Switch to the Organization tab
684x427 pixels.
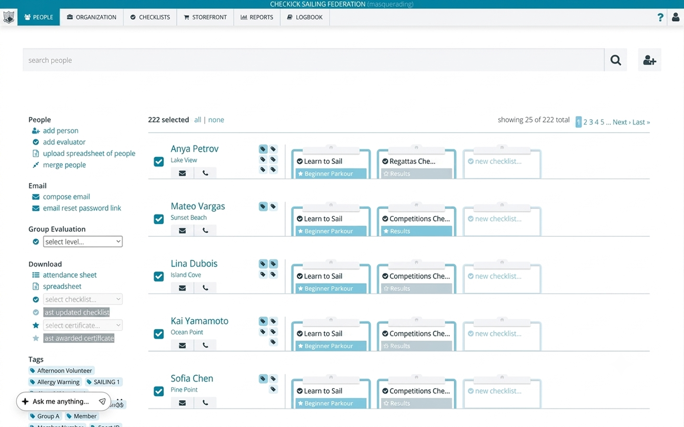(x=92, y=17)
